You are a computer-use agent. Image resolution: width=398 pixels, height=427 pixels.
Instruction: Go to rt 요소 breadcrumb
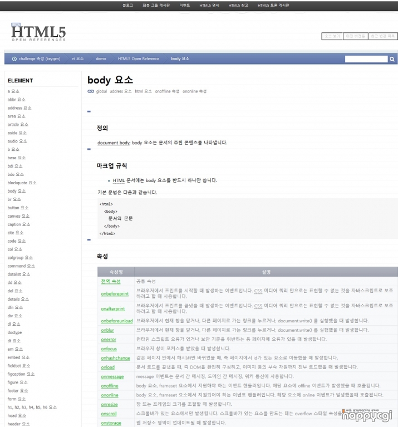pos(78,59)
